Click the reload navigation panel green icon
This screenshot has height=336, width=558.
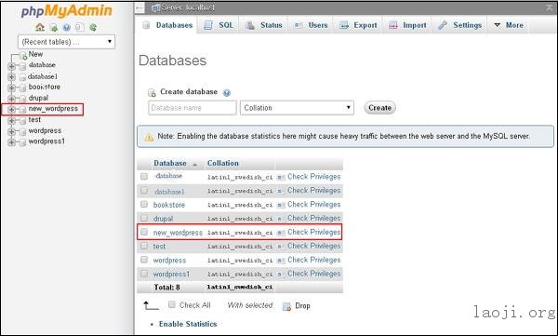pos(93,27)
